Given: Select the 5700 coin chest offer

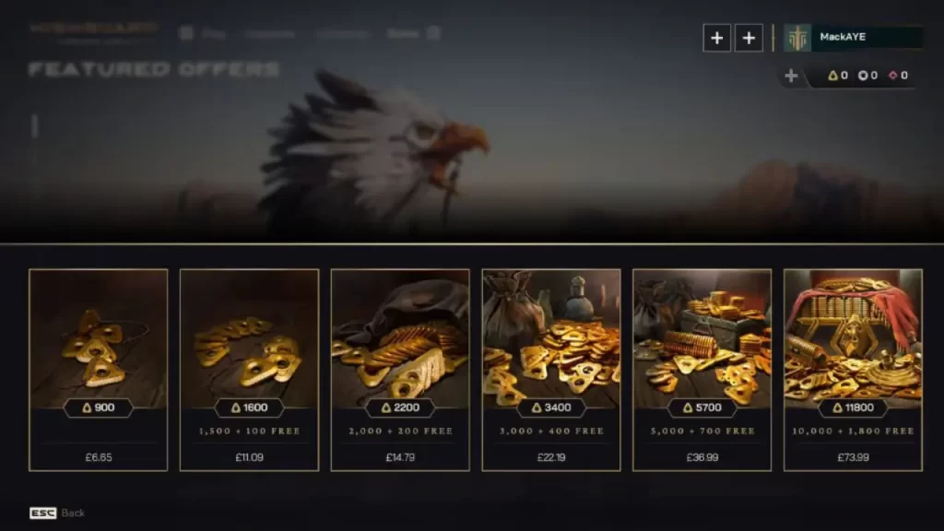Looking at the screenshot, I should (702, 370).
